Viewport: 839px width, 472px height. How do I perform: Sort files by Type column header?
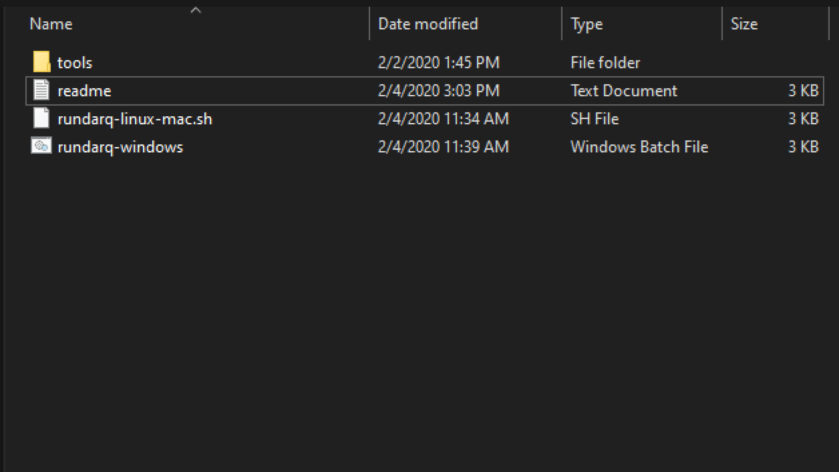click(642, 24)
